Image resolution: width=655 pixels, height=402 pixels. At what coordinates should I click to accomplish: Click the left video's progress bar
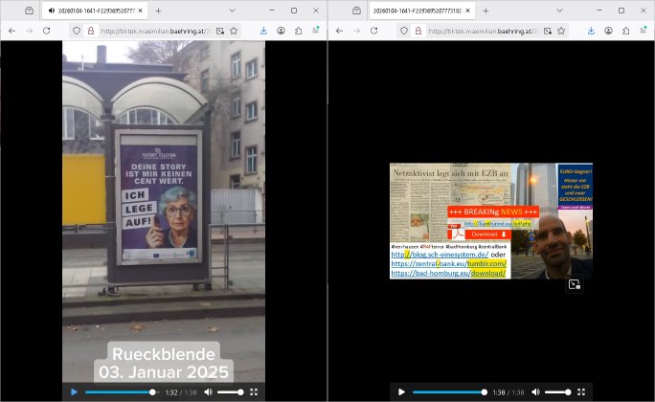coord(120,391)
